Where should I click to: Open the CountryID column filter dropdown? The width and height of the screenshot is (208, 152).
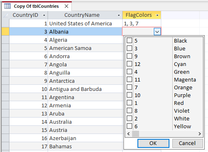click(x=44, y=15)
